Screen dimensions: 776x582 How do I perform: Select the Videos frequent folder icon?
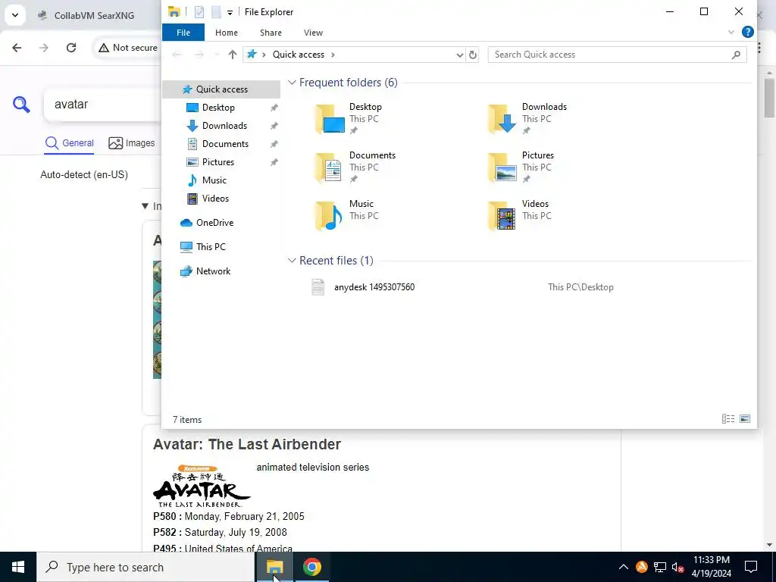(503, 216)
